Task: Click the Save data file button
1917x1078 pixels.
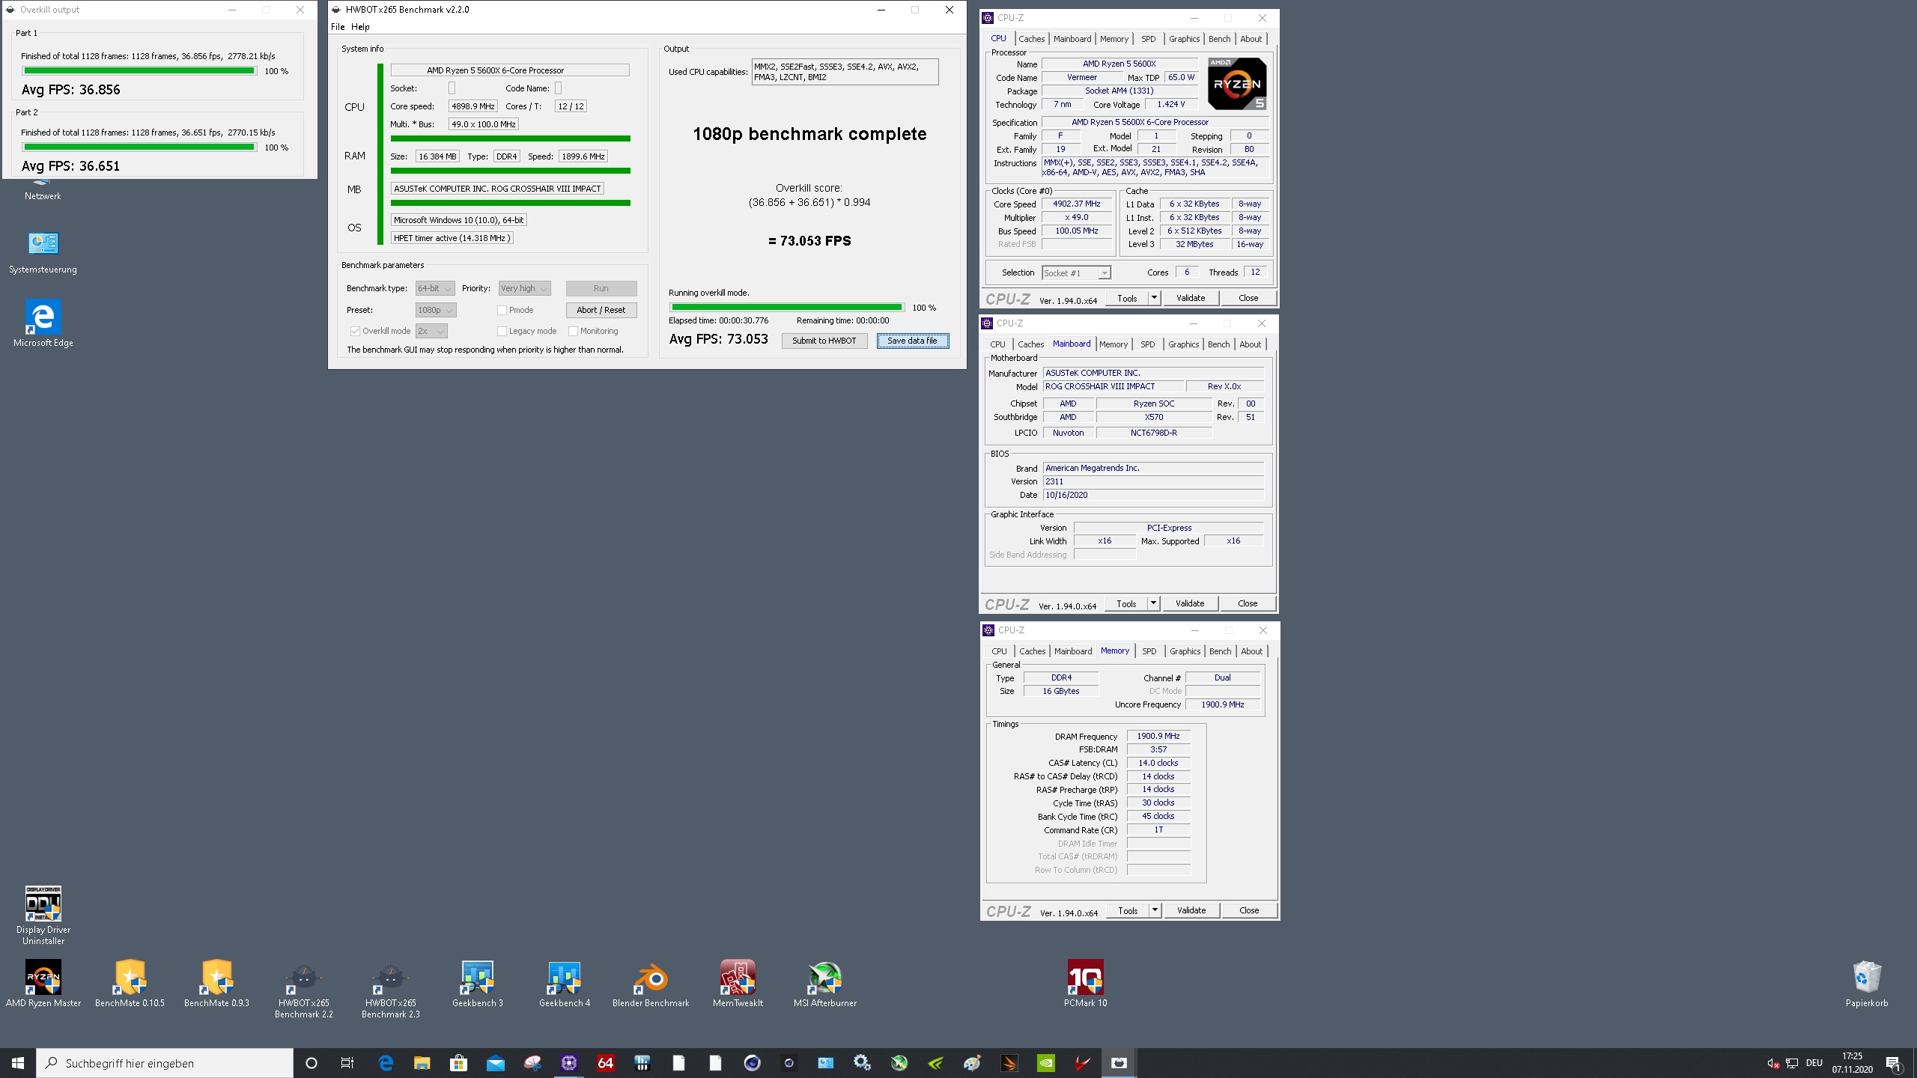Action: [912, 341]
